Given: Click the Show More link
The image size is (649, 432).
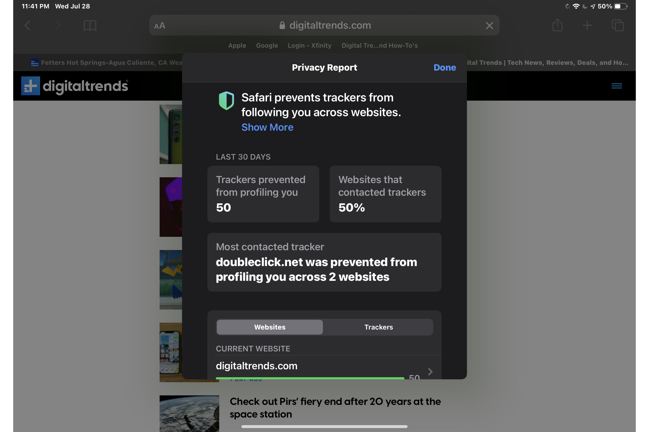Looking at the screenshot, I should pyautogui.click(x=267, y=127).
